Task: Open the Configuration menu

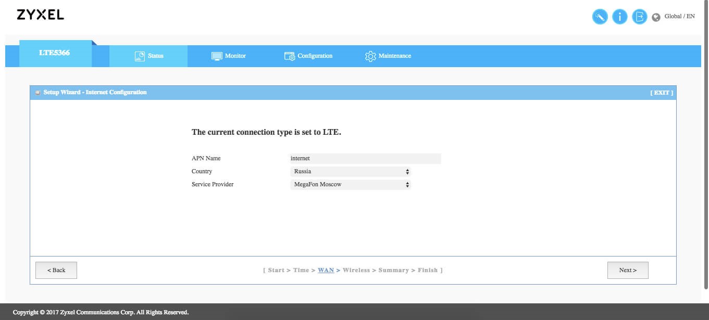Action: pos(308,56)
